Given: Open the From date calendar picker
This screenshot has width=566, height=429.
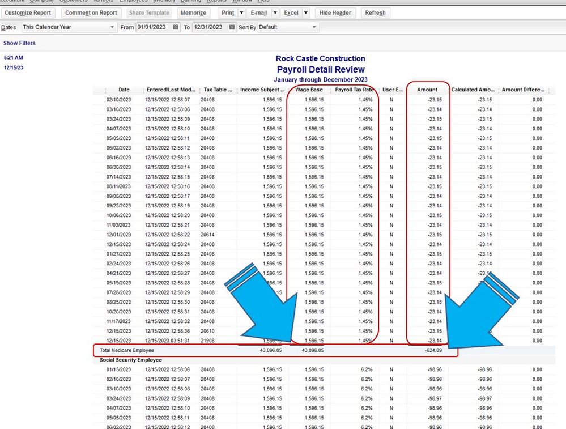Looking at the screenshot, I should coord(176,27).
